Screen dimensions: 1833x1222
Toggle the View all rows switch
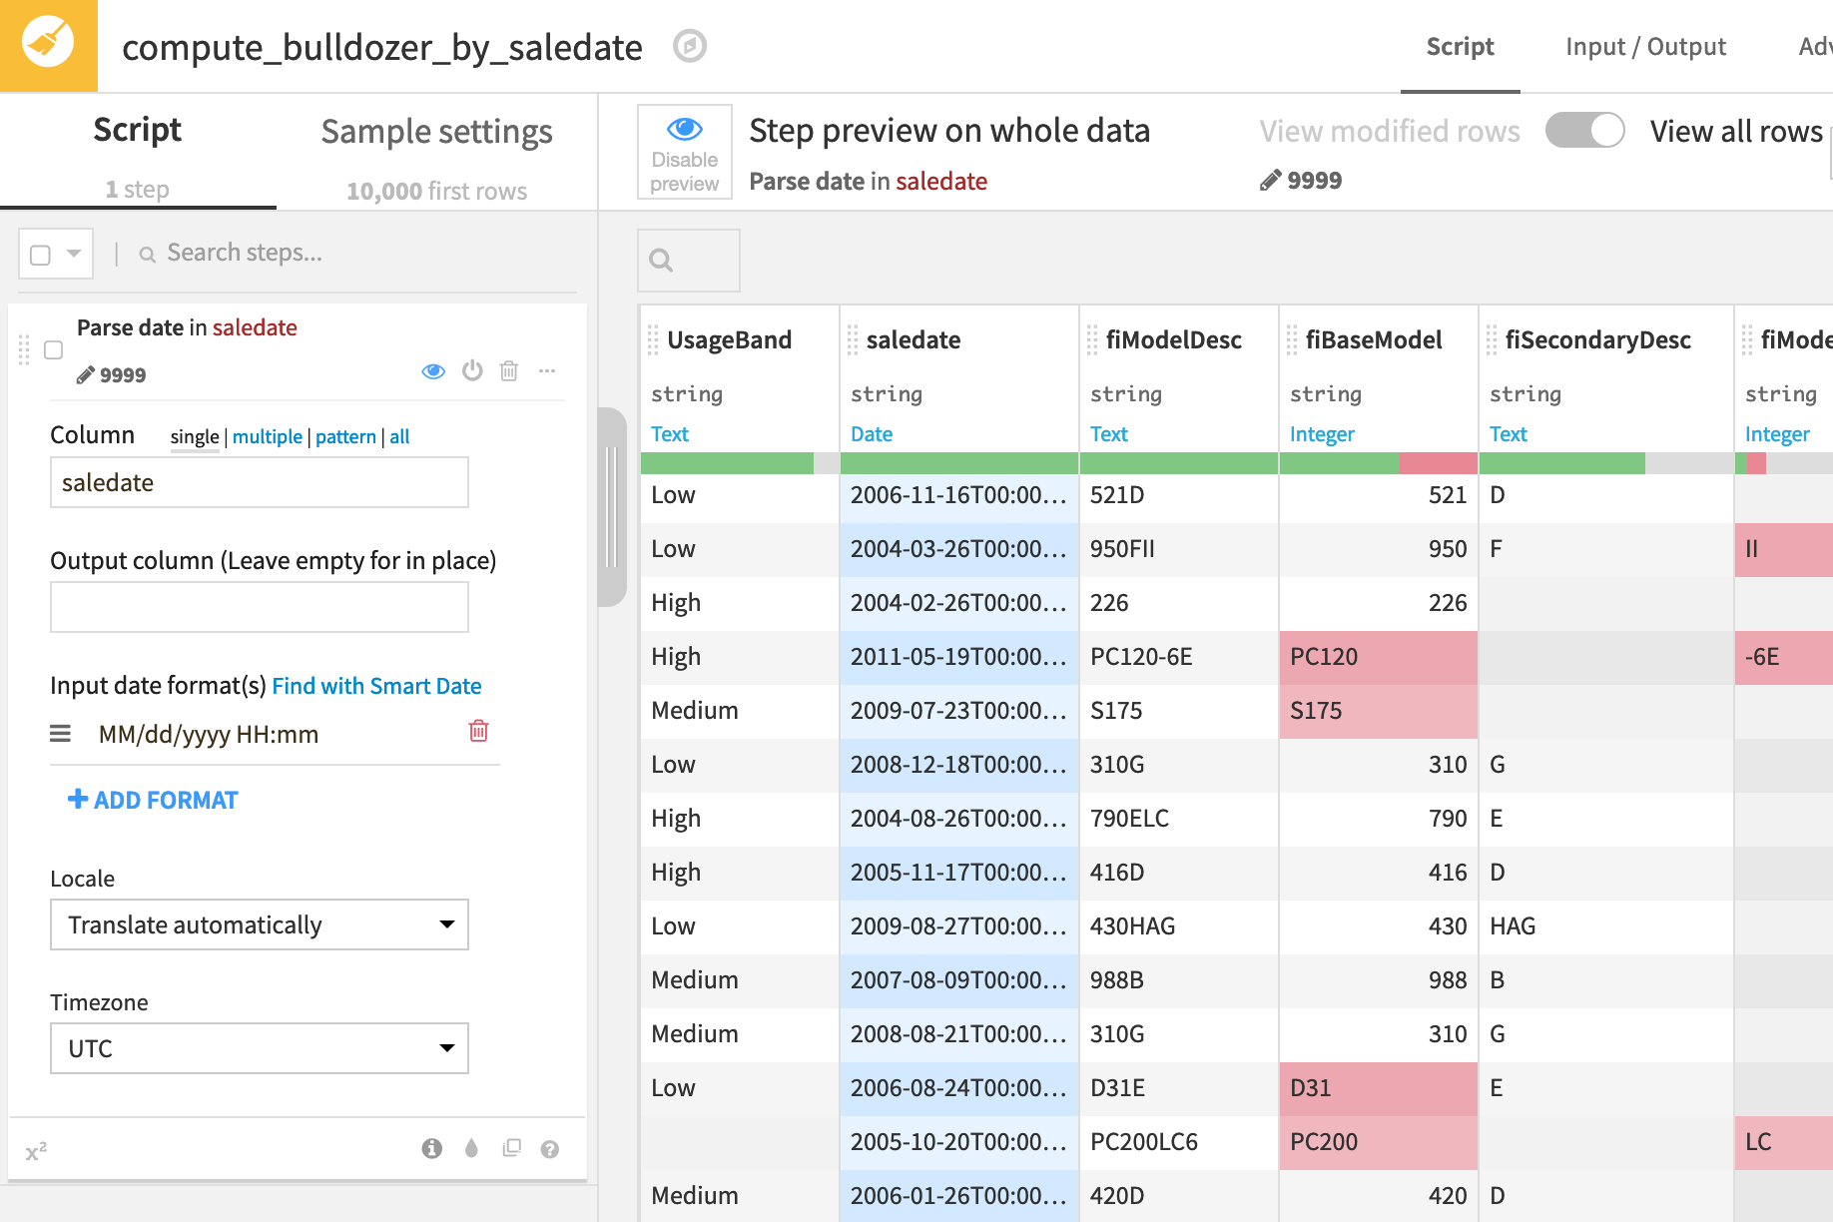click(x=1585, y=130)
